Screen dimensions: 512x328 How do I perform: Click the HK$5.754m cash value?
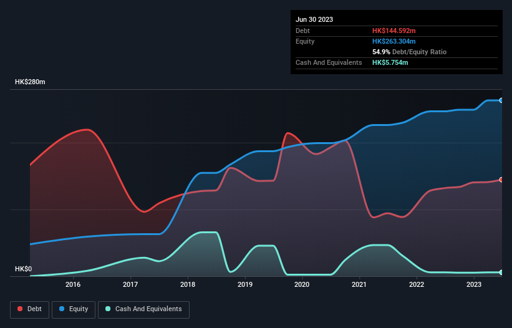(390, 62)
